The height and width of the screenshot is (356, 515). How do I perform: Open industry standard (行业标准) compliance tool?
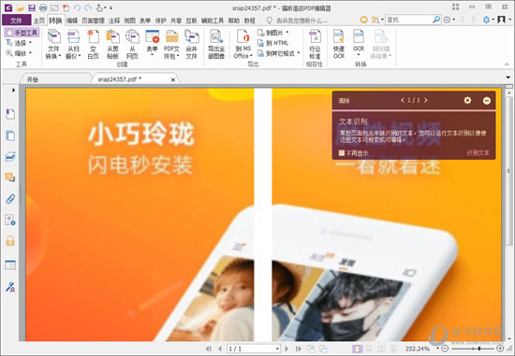[x=315, y=44]
